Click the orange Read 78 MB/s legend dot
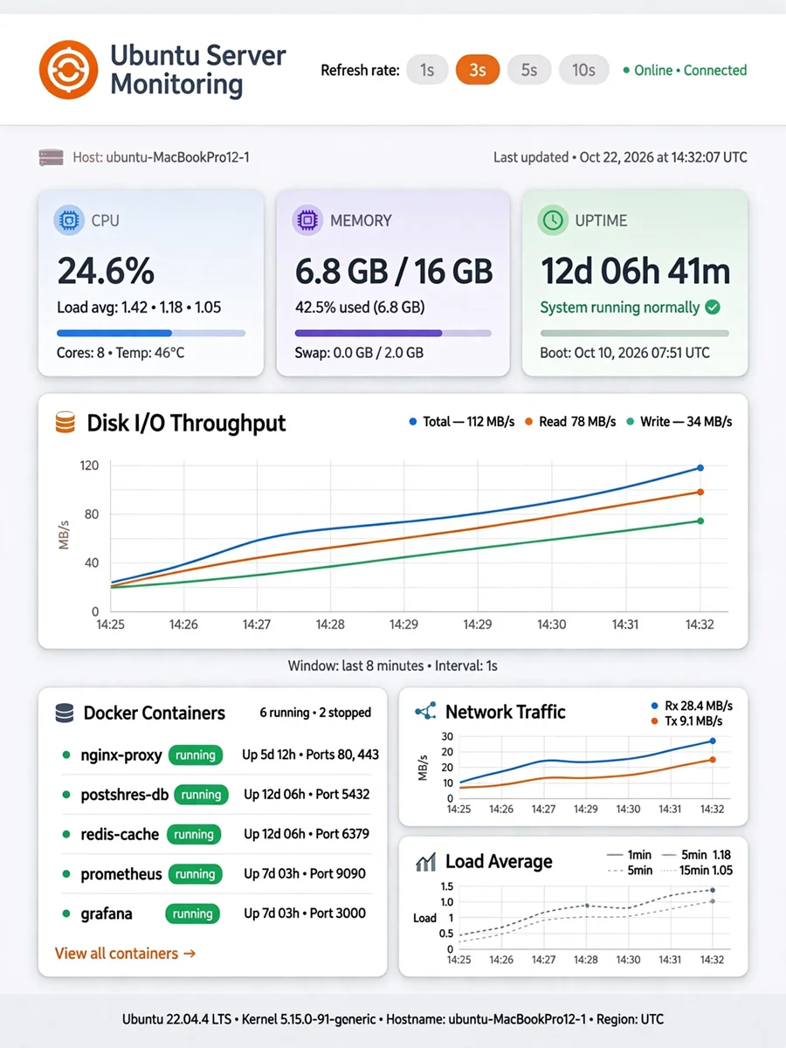The height and width of the screenshot is (1048, 786). coord(529,422)
